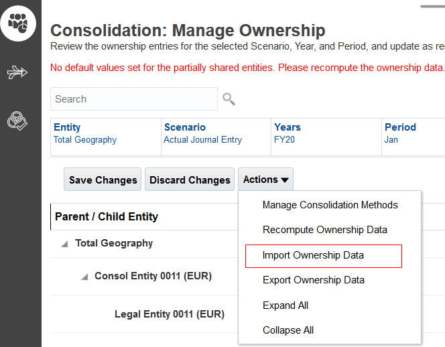Open the Scenario Actual Journal Entry selector
The width and height of the screenshot is (445, 347).
click(x=202, y=140)
